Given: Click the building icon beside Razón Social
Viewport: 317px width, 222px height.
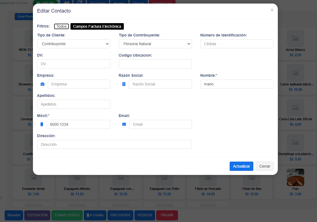Looking at the screenshot, I should point(124,84).
